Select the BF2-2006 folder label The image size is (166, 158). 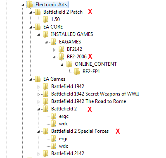click(x=77, y=57)
